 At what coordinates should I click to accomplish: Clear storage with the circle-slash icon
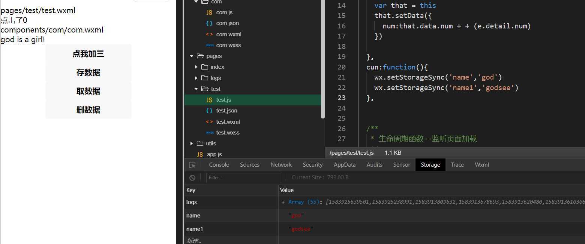click(x=192, y=178)
